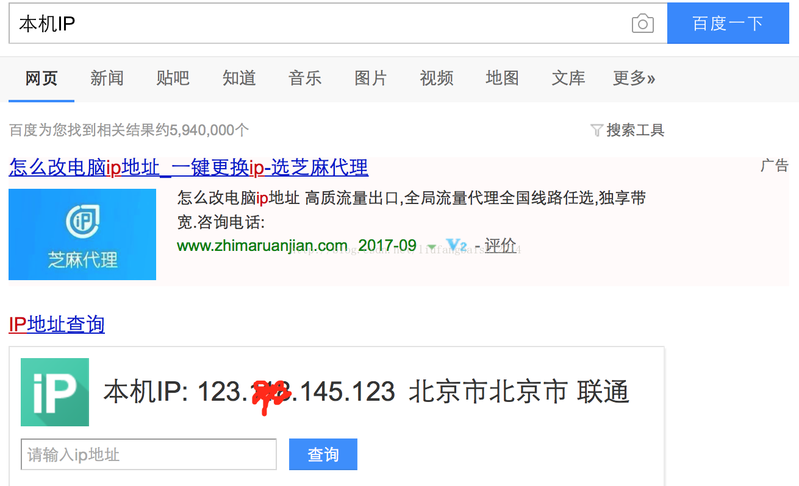
Task: Click the V2 verification badge icon
Action: [x=456, y=246]
